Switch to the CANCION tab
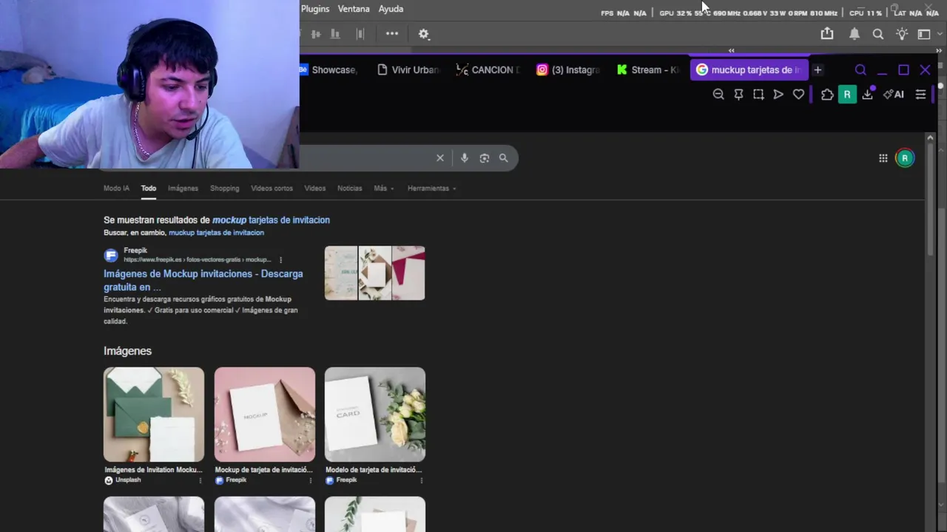Viewport: 947px width, 532px height. (488, 69)
